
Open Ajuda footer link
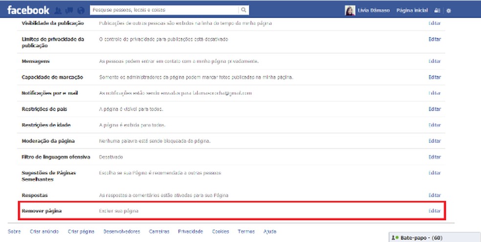[270, 232]
